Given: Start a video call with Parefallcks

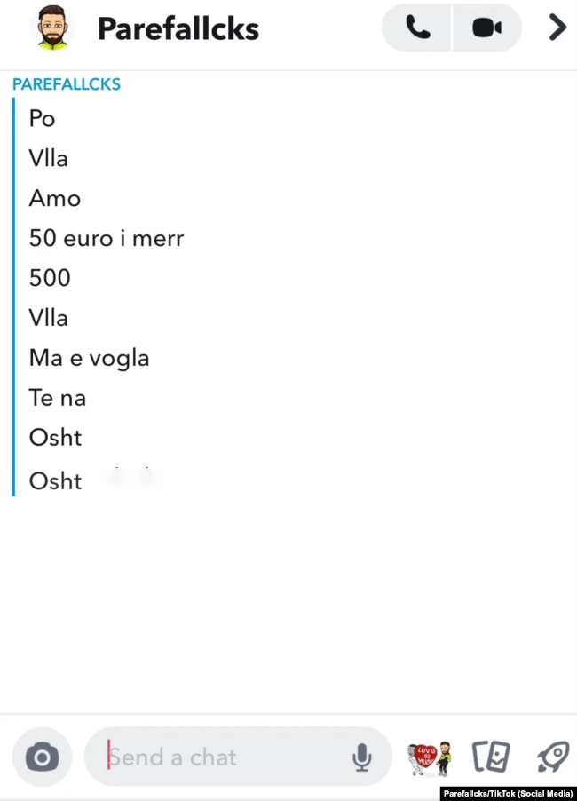Looking at the screenshot, I should click(486, 28).
